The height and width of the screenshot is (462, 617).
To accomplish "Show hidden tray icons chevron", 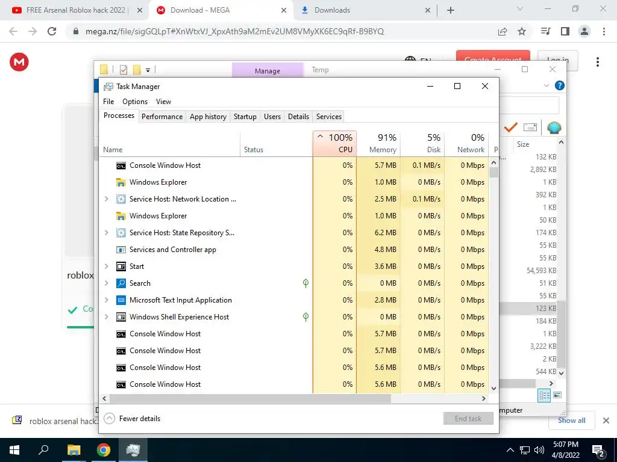I will point(510,450).
